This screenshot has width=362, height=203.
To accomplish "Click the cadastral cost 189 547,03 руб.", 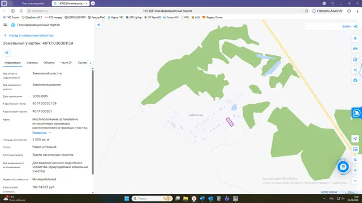I will click(44, 187).
